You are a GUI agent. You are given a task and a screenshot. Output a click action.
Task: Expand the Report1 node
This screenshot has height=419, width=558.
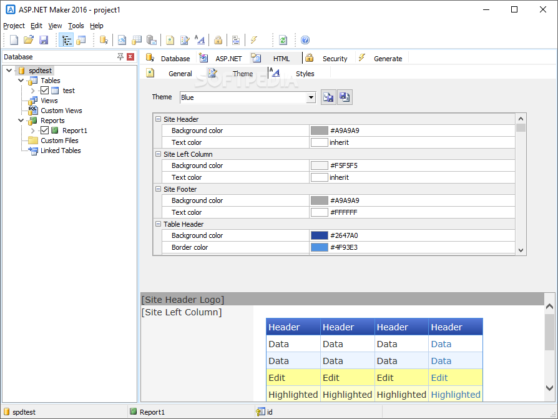32,131
